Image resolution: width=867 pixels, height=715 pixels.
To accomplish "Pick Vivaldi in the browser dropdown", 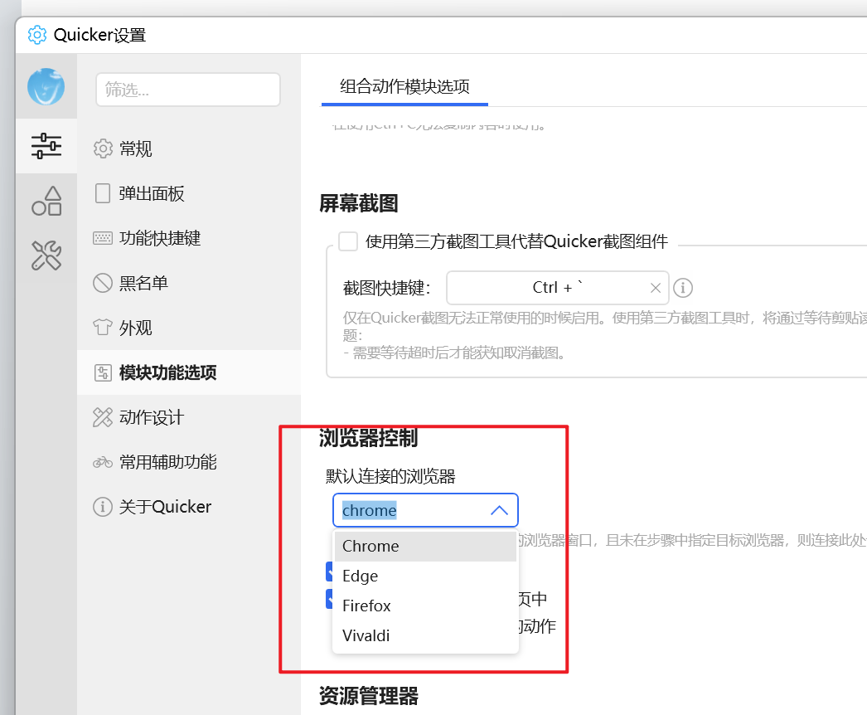I will pyautogui.click(x=425, y=636).
